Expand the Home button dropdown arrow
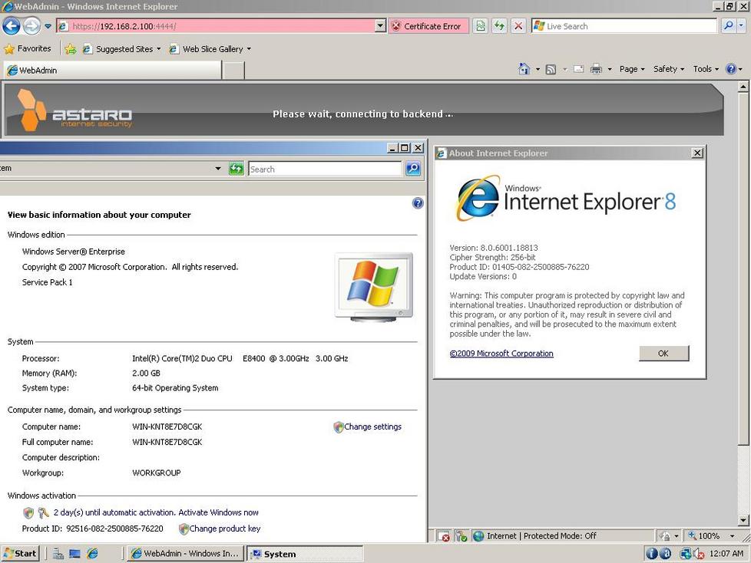The image size is (751, 563). pos(538,69)
